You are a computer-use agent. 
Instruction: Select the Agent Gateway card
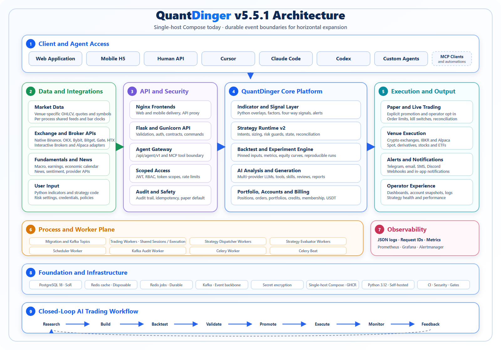point(170,152)
